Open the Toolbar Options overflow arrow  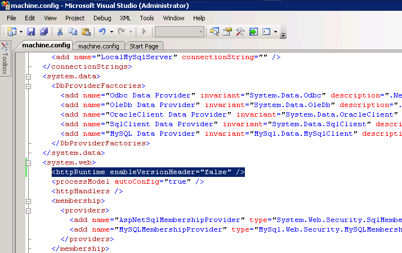[283, 35]
